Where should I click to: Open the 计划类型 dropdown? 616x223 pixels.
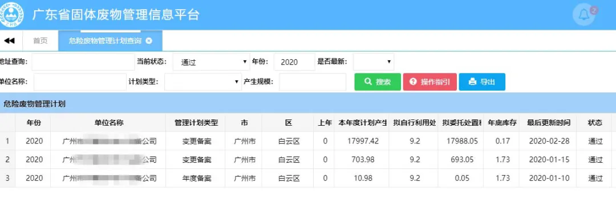202,82
